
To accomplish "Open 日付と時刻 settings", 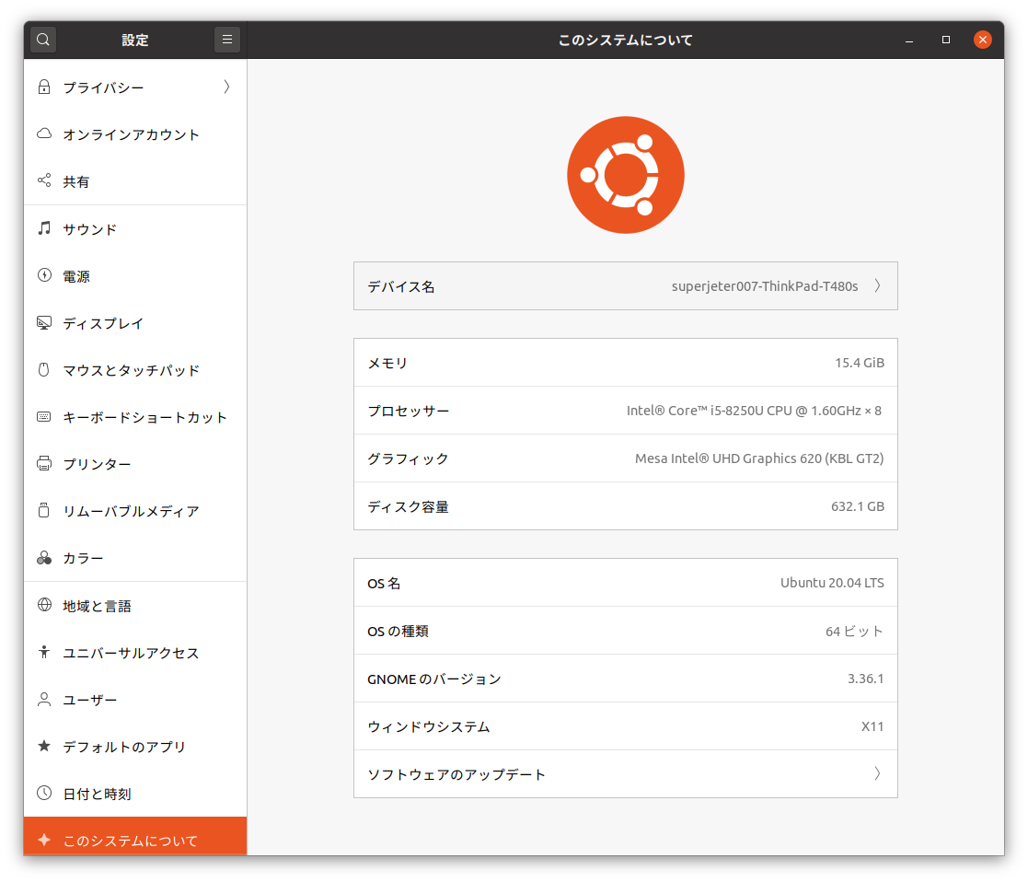I will point(135,794).
